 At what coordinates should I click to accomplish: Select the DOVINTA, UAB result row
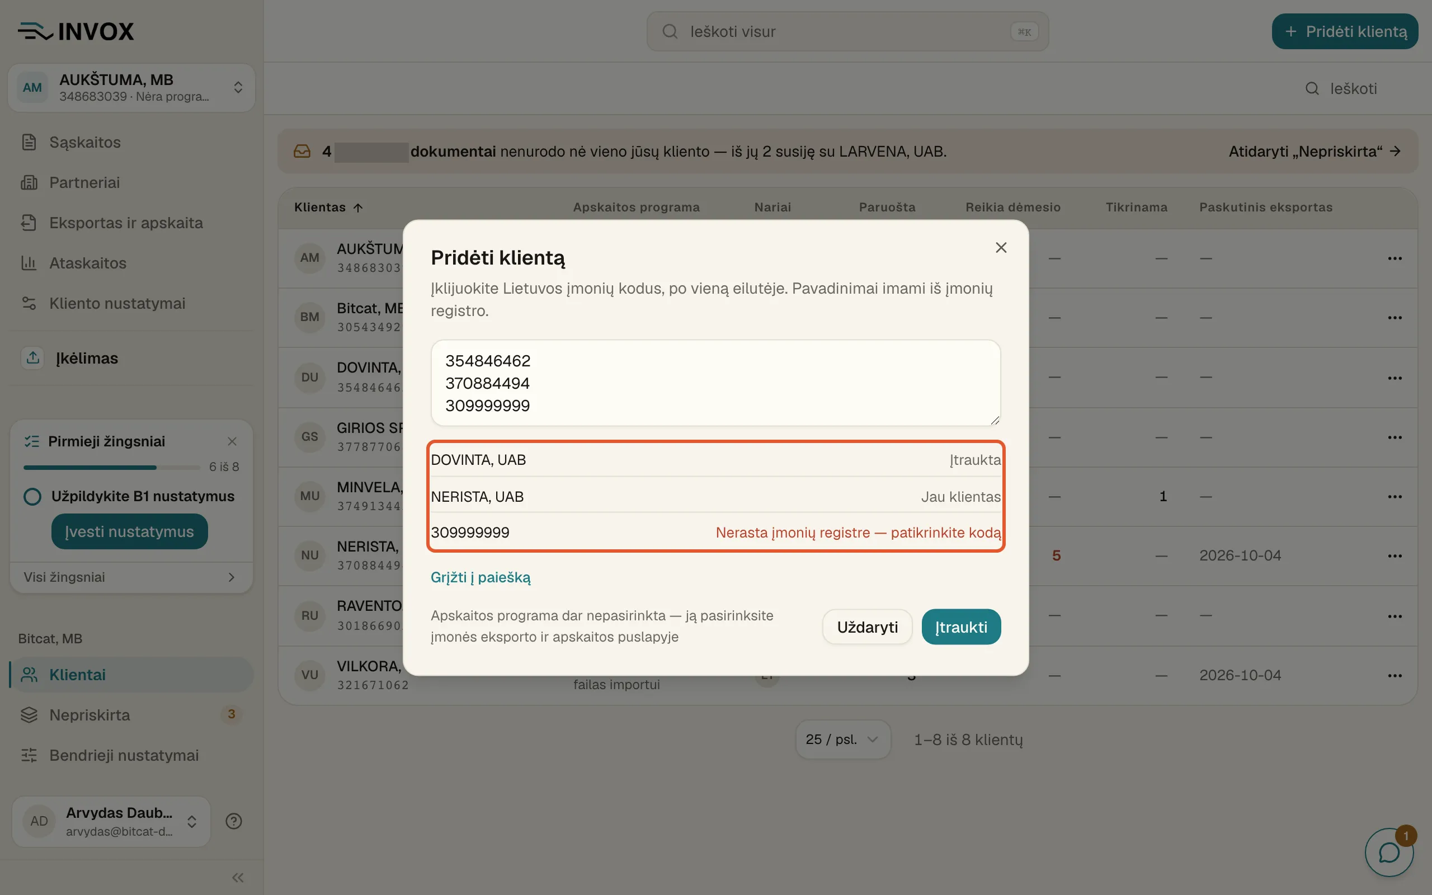(x=715, y=460)
